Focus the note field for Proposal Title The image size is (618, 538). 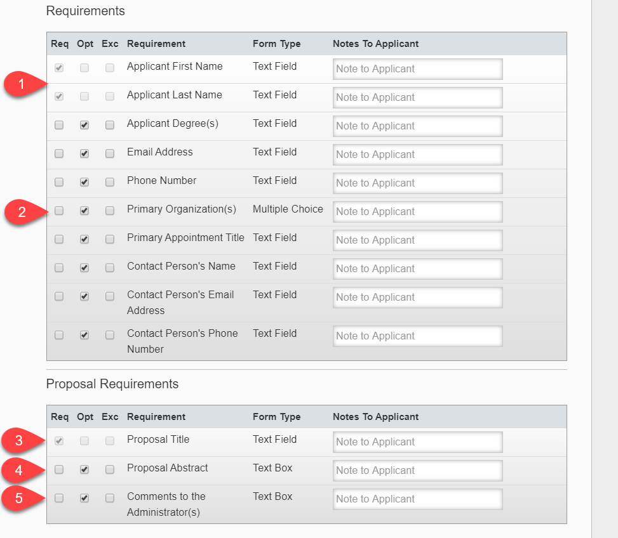(x=418, y=442)
